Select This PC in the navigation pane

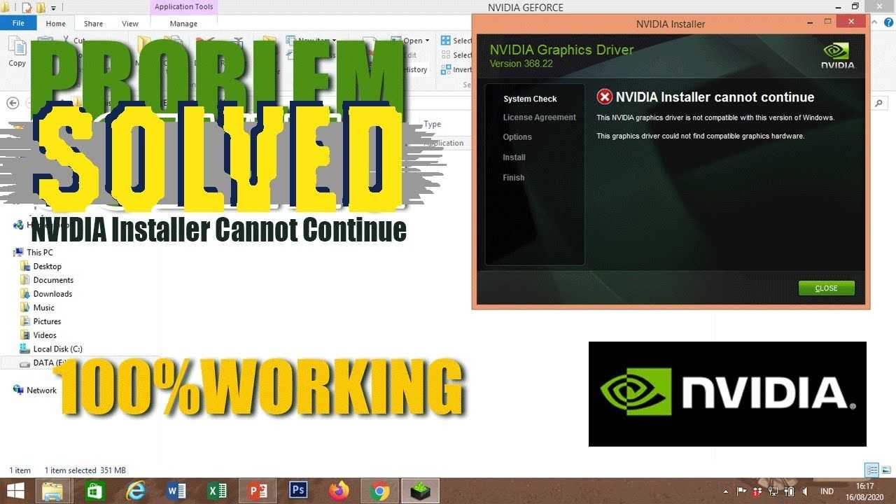[39, 252]
